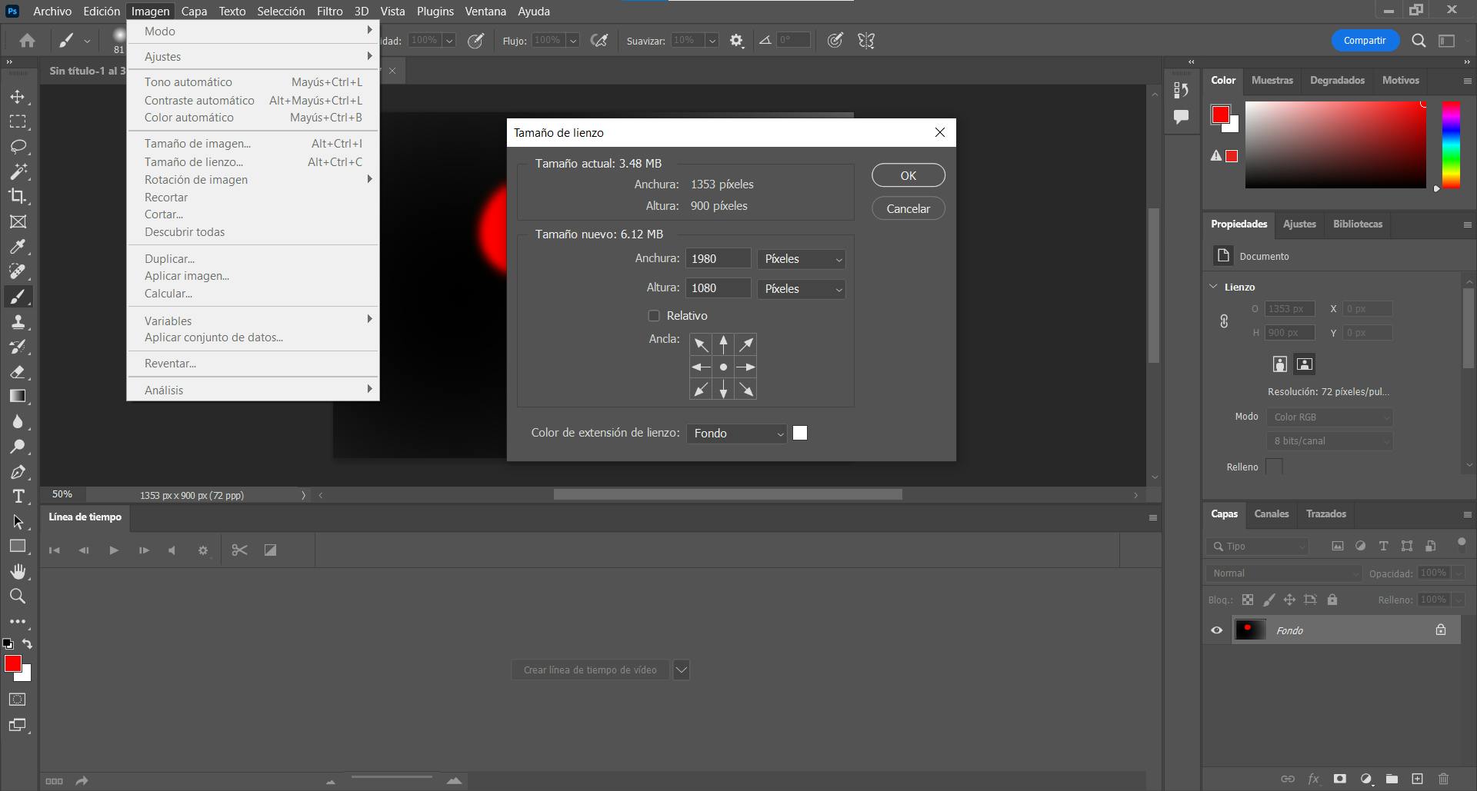Delete layer with trash icon

[x=1443, y=779]
